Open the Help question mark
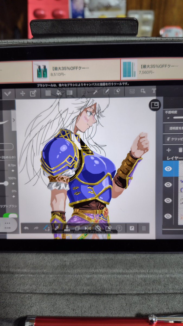Viewport: 183px width, 326px height. click(x=119, y=228)
